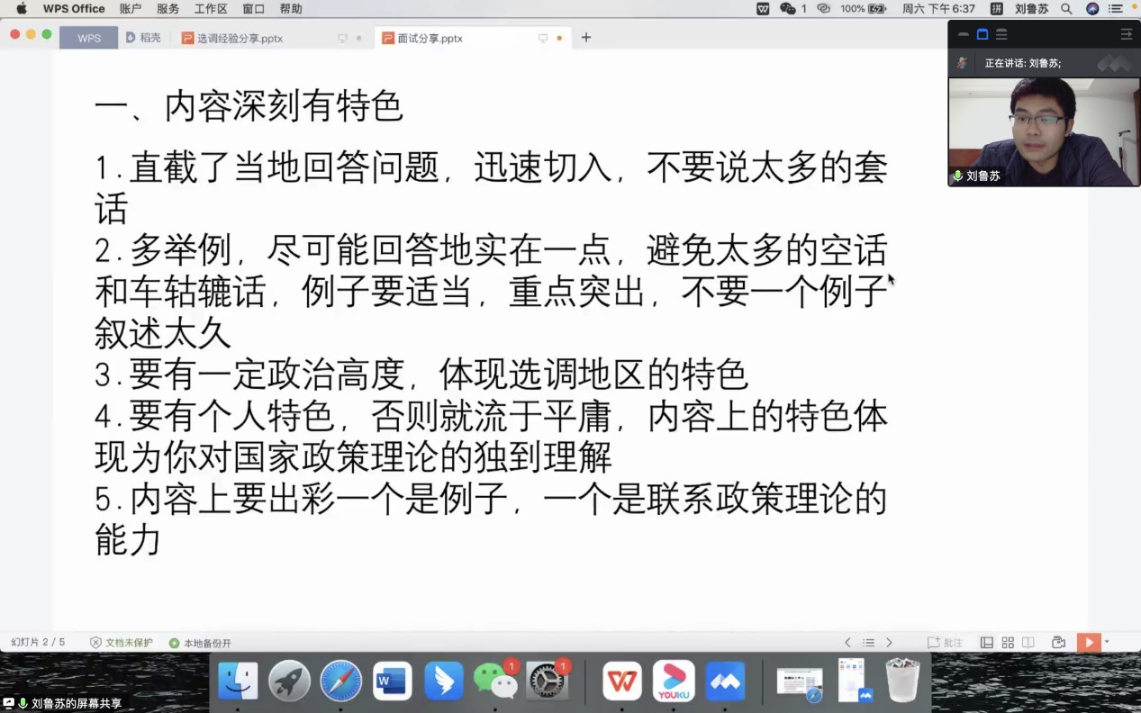
Task: Select the single-speaker video layout in meeting panel
Action: point(983,34)
